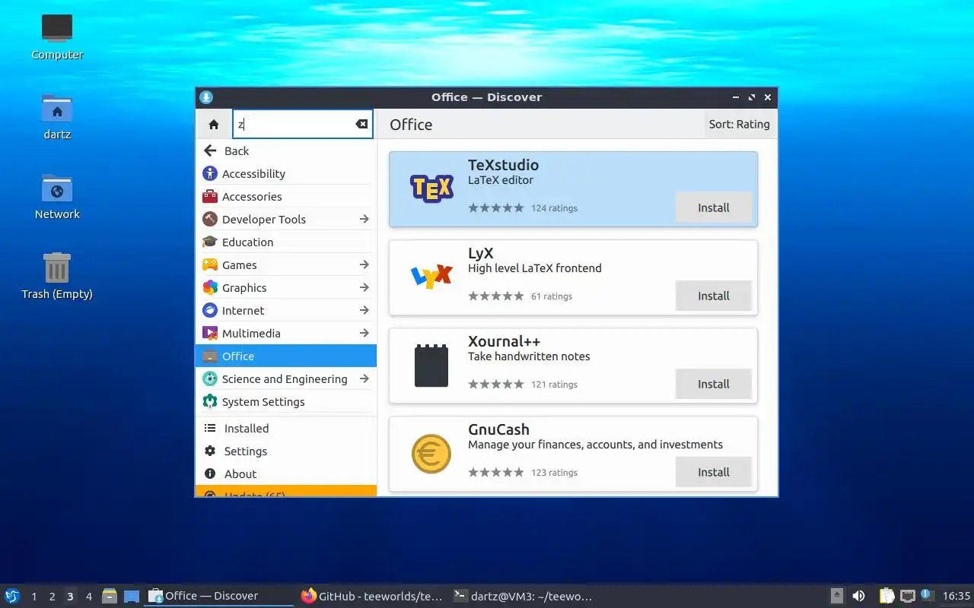Open the Update page entry
The image size is (974, 608).
pos(286,491)
